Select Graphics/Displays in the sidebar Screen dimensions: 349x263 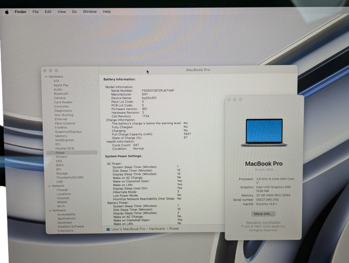[68, 132]
